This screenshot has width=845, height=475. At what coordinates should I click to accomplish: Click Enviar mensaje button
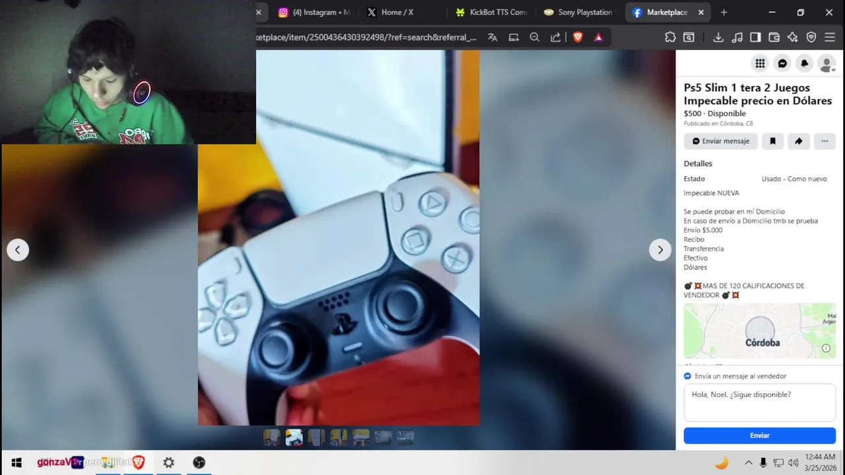[x=721, y=141]
